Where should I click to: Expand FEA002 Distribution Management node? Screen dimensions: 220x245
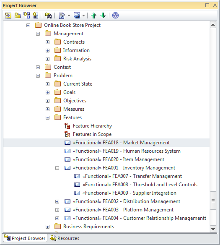[57, 201]
